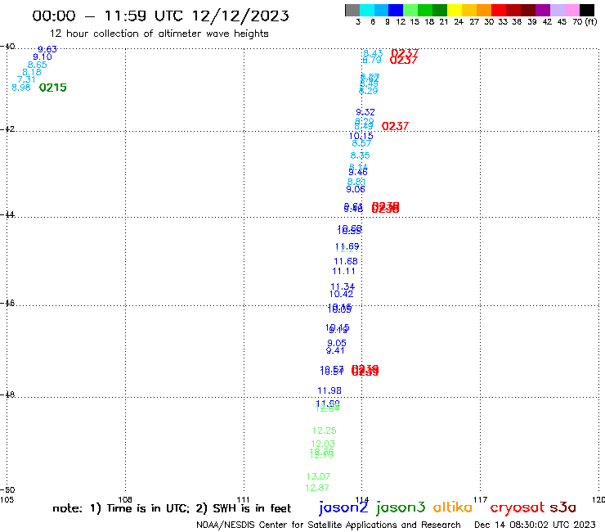Click the "8.18" wave height value

(32, 72)
